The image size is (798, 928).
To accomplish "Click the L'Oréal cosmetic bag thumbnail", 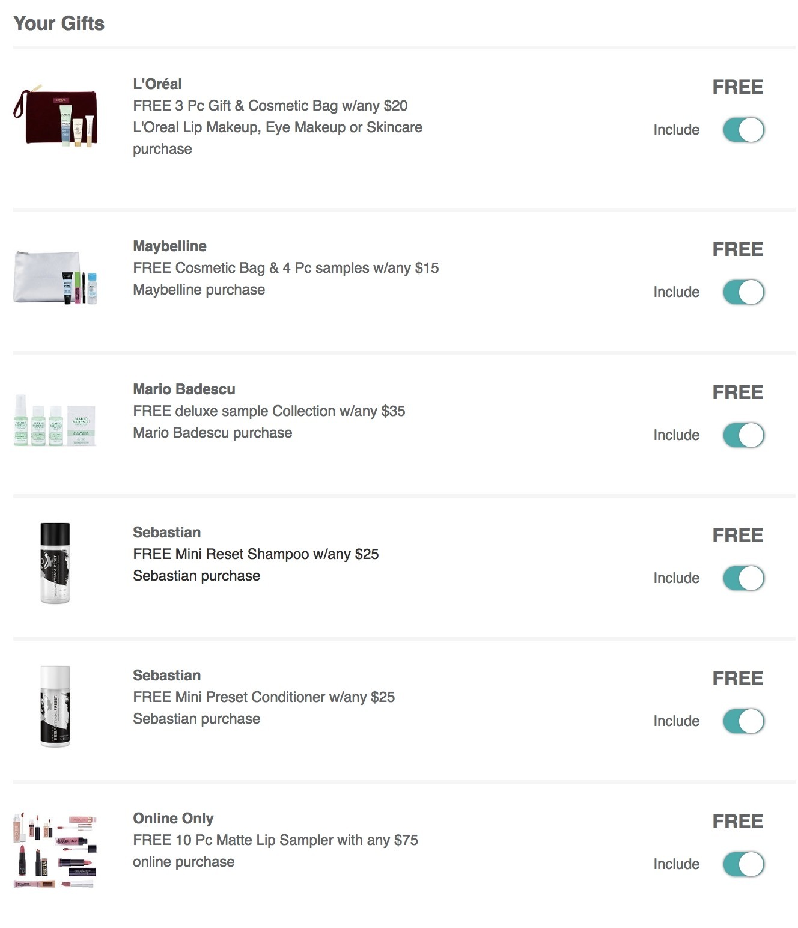I will [55, 117].
